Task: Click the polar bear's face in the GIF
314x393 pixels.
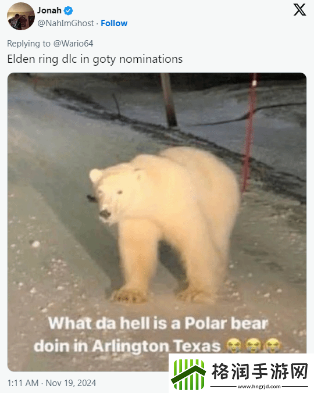Action: click(x=110, y=196)
